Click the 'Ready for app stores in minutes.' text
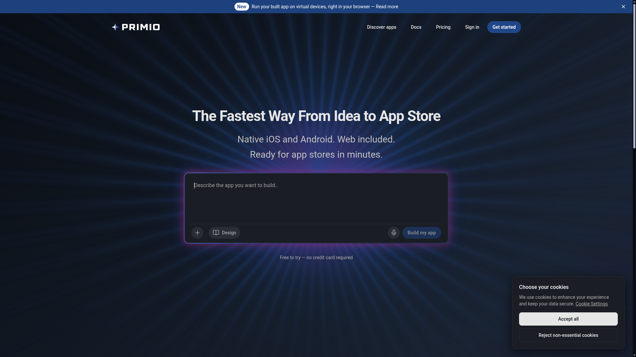The height and width of the screenshot is (357, 636). coord(316,154)
